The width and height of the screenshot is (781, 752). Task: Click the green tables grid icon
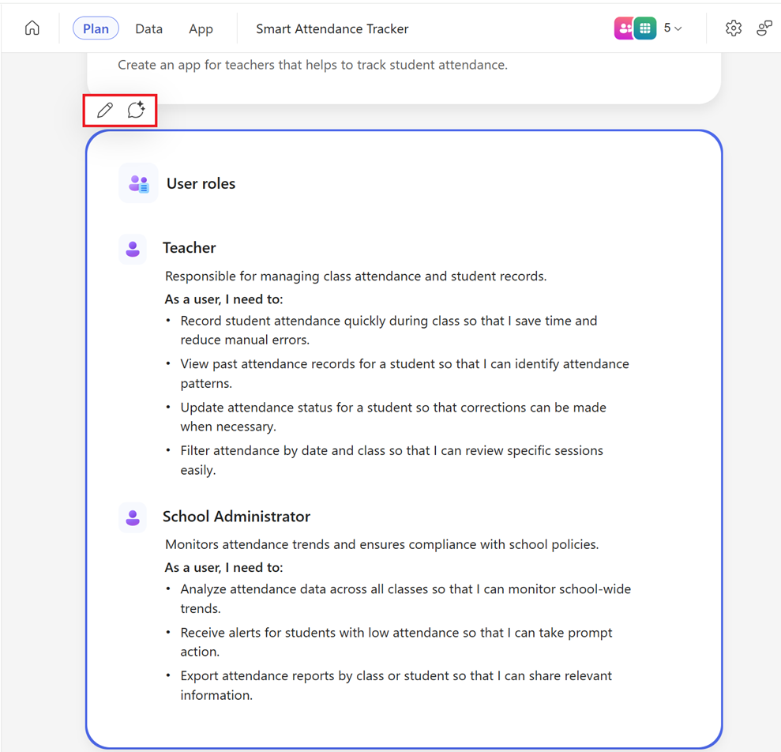pyautogui.click(x=646, y=28)
